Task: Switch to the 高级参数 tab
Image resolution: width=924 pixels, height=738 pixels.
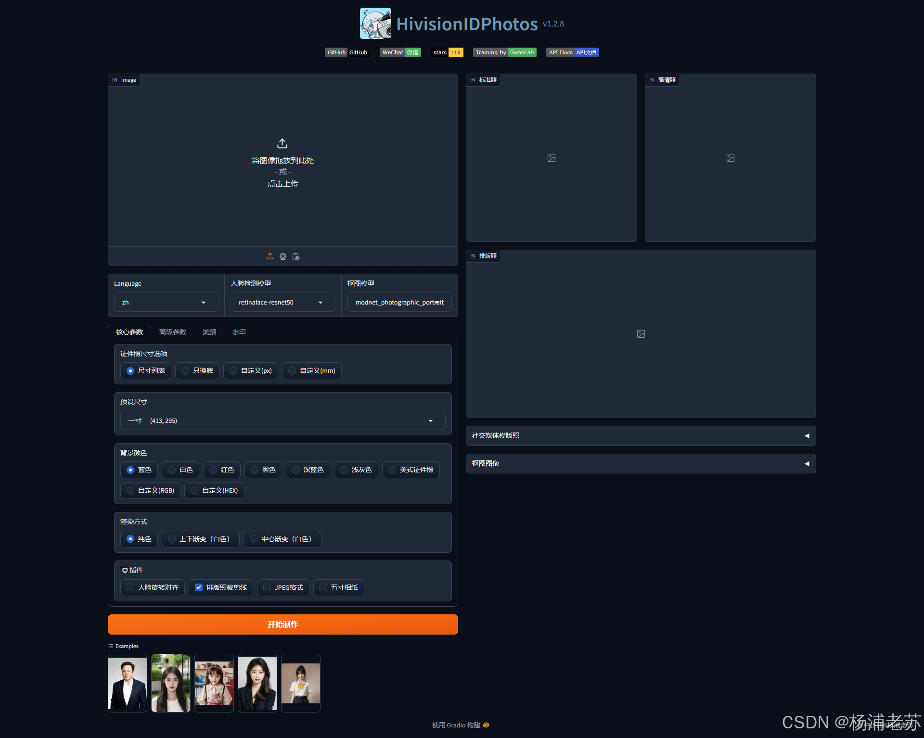Action: click(x=173, y=332)
